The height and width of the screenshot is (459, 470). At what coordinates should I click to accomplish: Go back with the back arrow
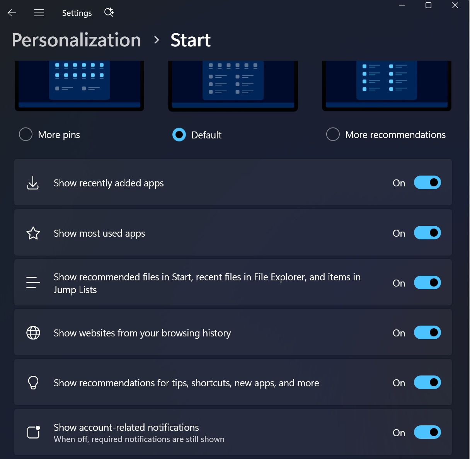coord(12,13)
